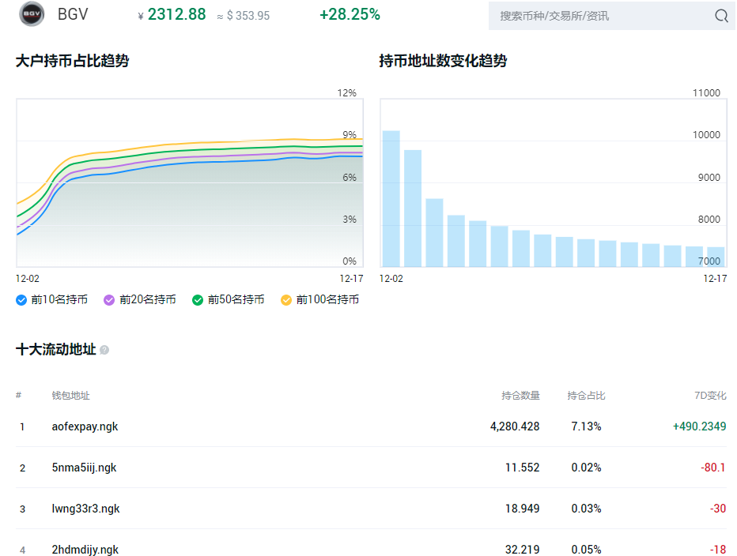Open wallet address aofexpay.ngk
The width and height of the screenshot is (737, 556).
[85, 426]
